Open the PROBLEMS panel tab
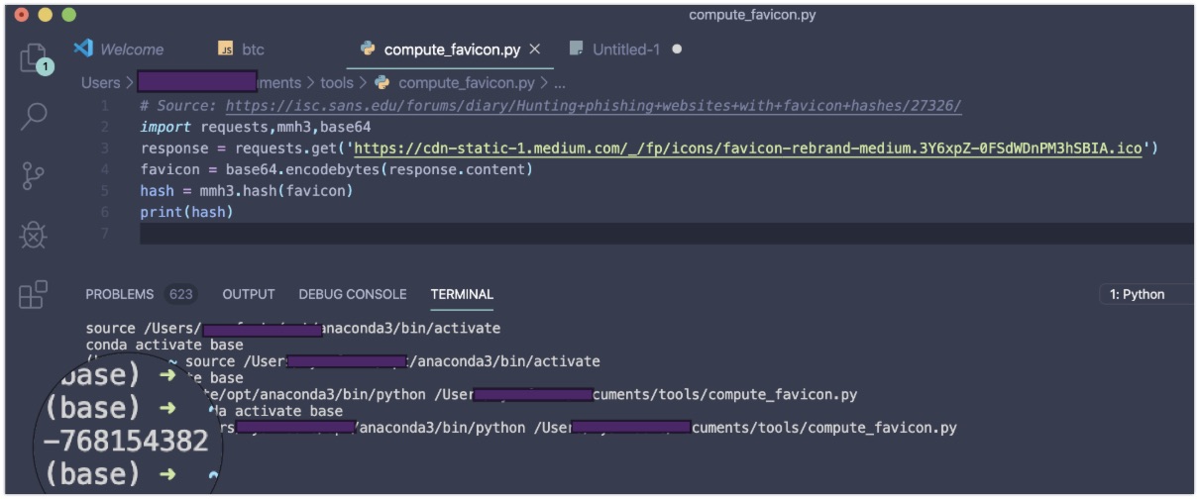The height and width of the screenshot is (499, 1199). coord(119,294)
